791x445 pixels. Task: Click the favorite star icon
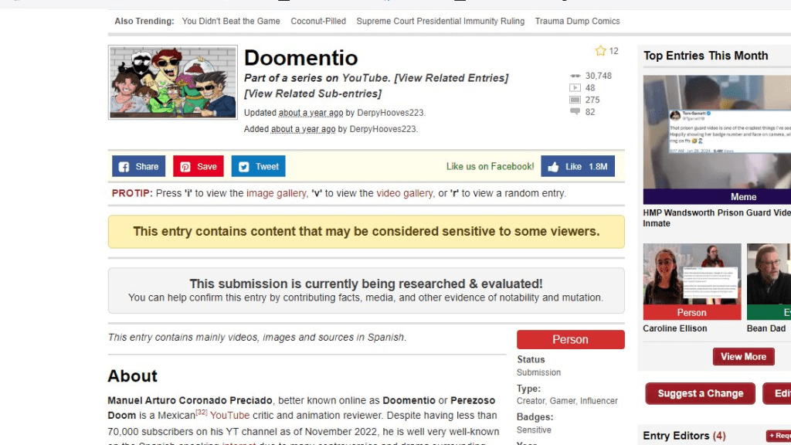(x=600, y=51)
